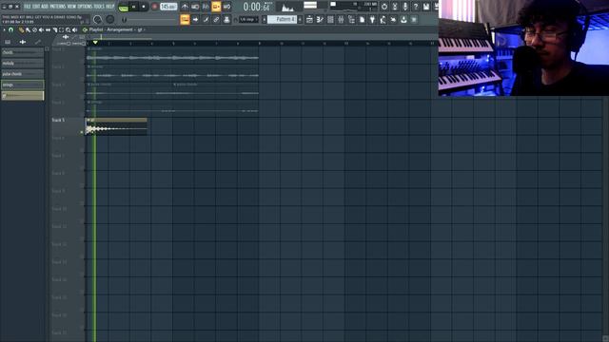Image resolution: width=609 pixels, height=342 pixels.
Task: Open the FILE menu
Action: [28, 7]
